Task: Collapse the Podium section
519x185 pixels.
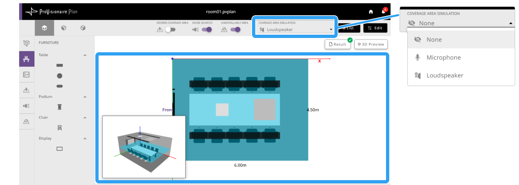Action: tap(85, 97)
